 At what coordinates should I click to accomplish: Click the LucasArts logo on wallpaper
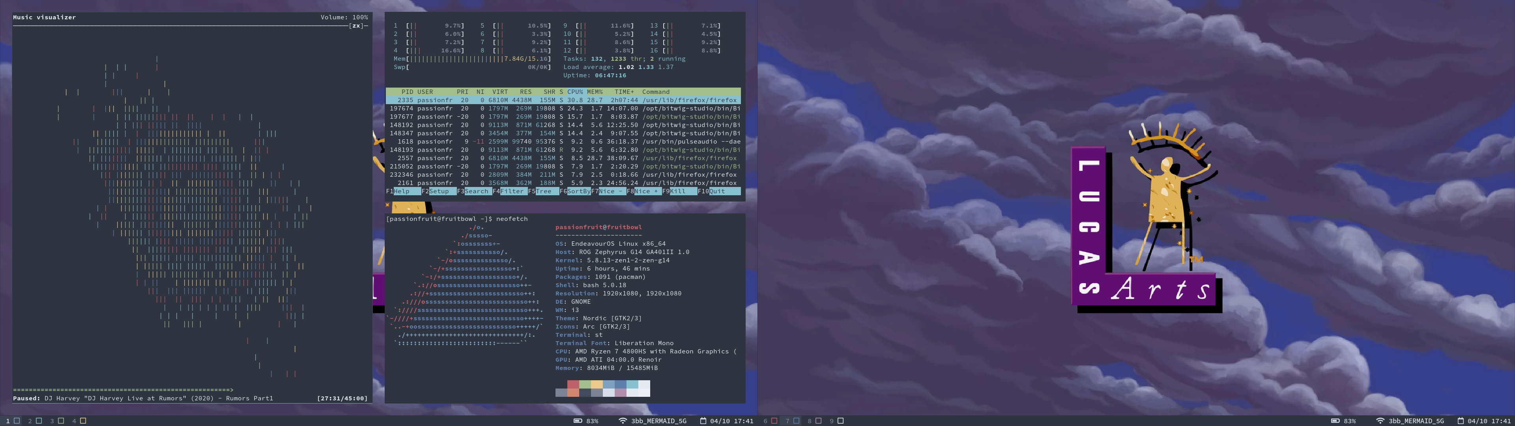(1146, 217)
